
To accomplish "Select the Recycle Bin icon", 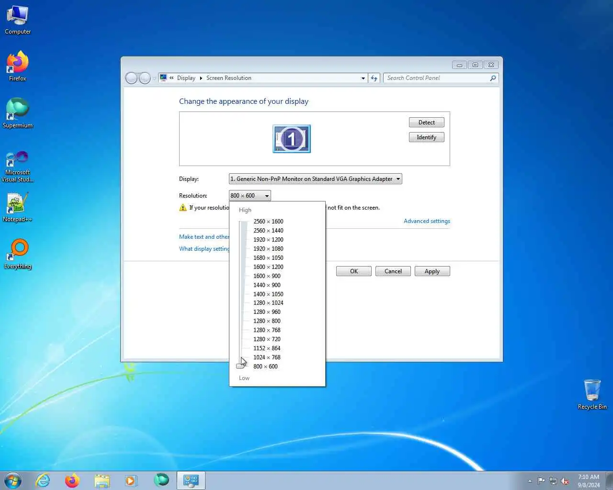I will click(592, 395).
